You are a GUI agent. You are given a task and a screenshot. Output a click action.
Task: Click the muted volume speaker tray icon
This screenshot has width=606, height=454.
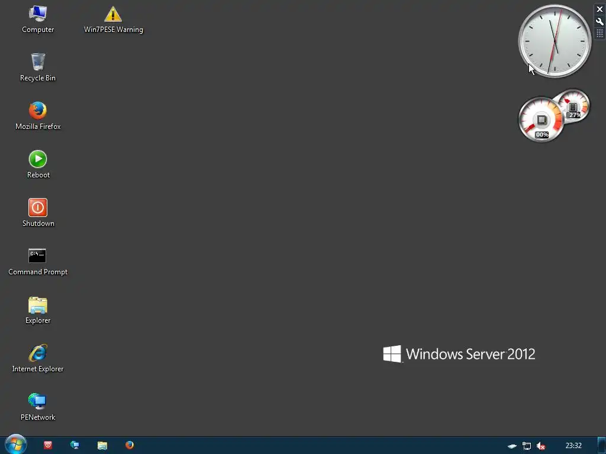pyautogui.click(x=541, y=446)
